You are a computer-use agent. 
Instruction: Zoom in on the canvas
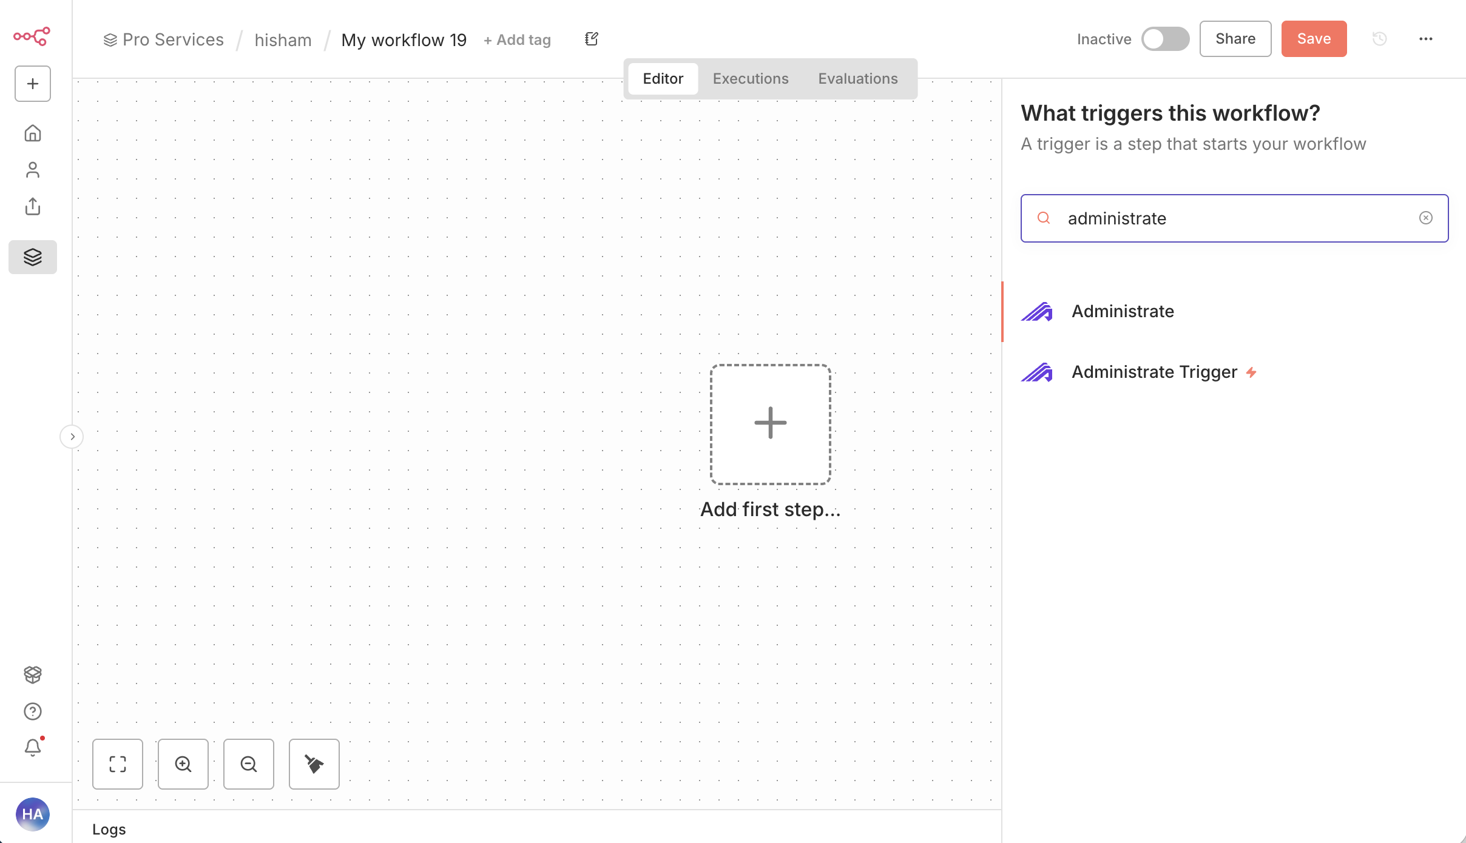click(x=183, y=764)
